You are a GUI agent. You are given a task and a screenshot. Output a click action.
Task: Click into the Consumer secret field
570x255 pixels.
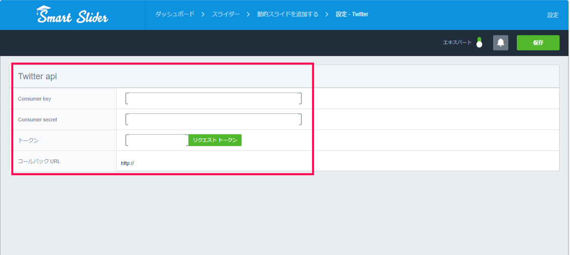(x=214, y=119)
